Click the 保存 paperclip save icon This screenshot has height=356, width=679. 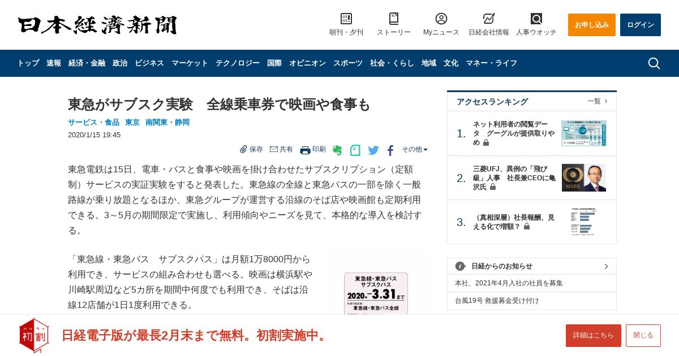tap(243, 149)
